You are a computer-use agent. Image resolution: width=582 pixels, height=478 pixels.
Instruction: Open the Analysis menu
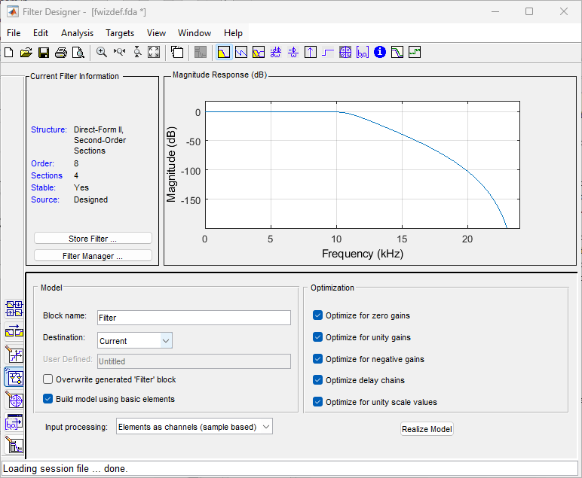click(x=77, y=33)
